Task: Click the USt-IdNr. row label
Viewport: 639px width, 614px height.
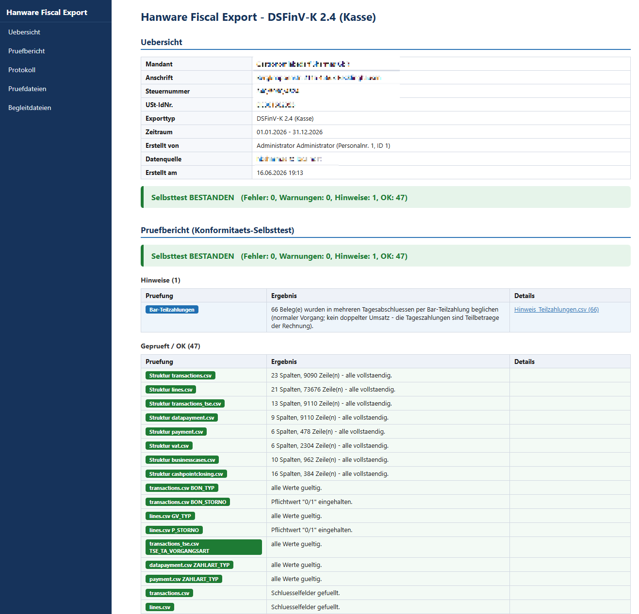Action: coord(159,105)
